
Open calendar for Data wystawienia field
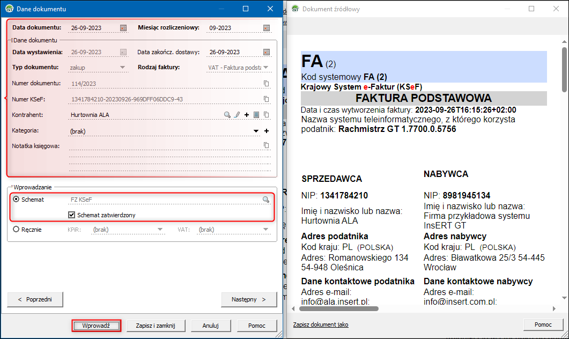pyautogui.click(x=123, y=52)
